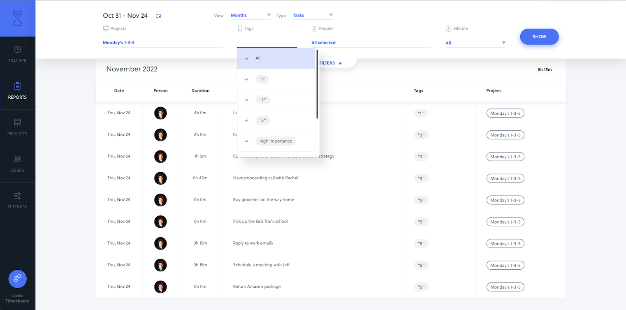Image resolution: width=626 pixels, height=310 pixels.
Task: Click the chat support bubble icon
Action: pos(17,279)
